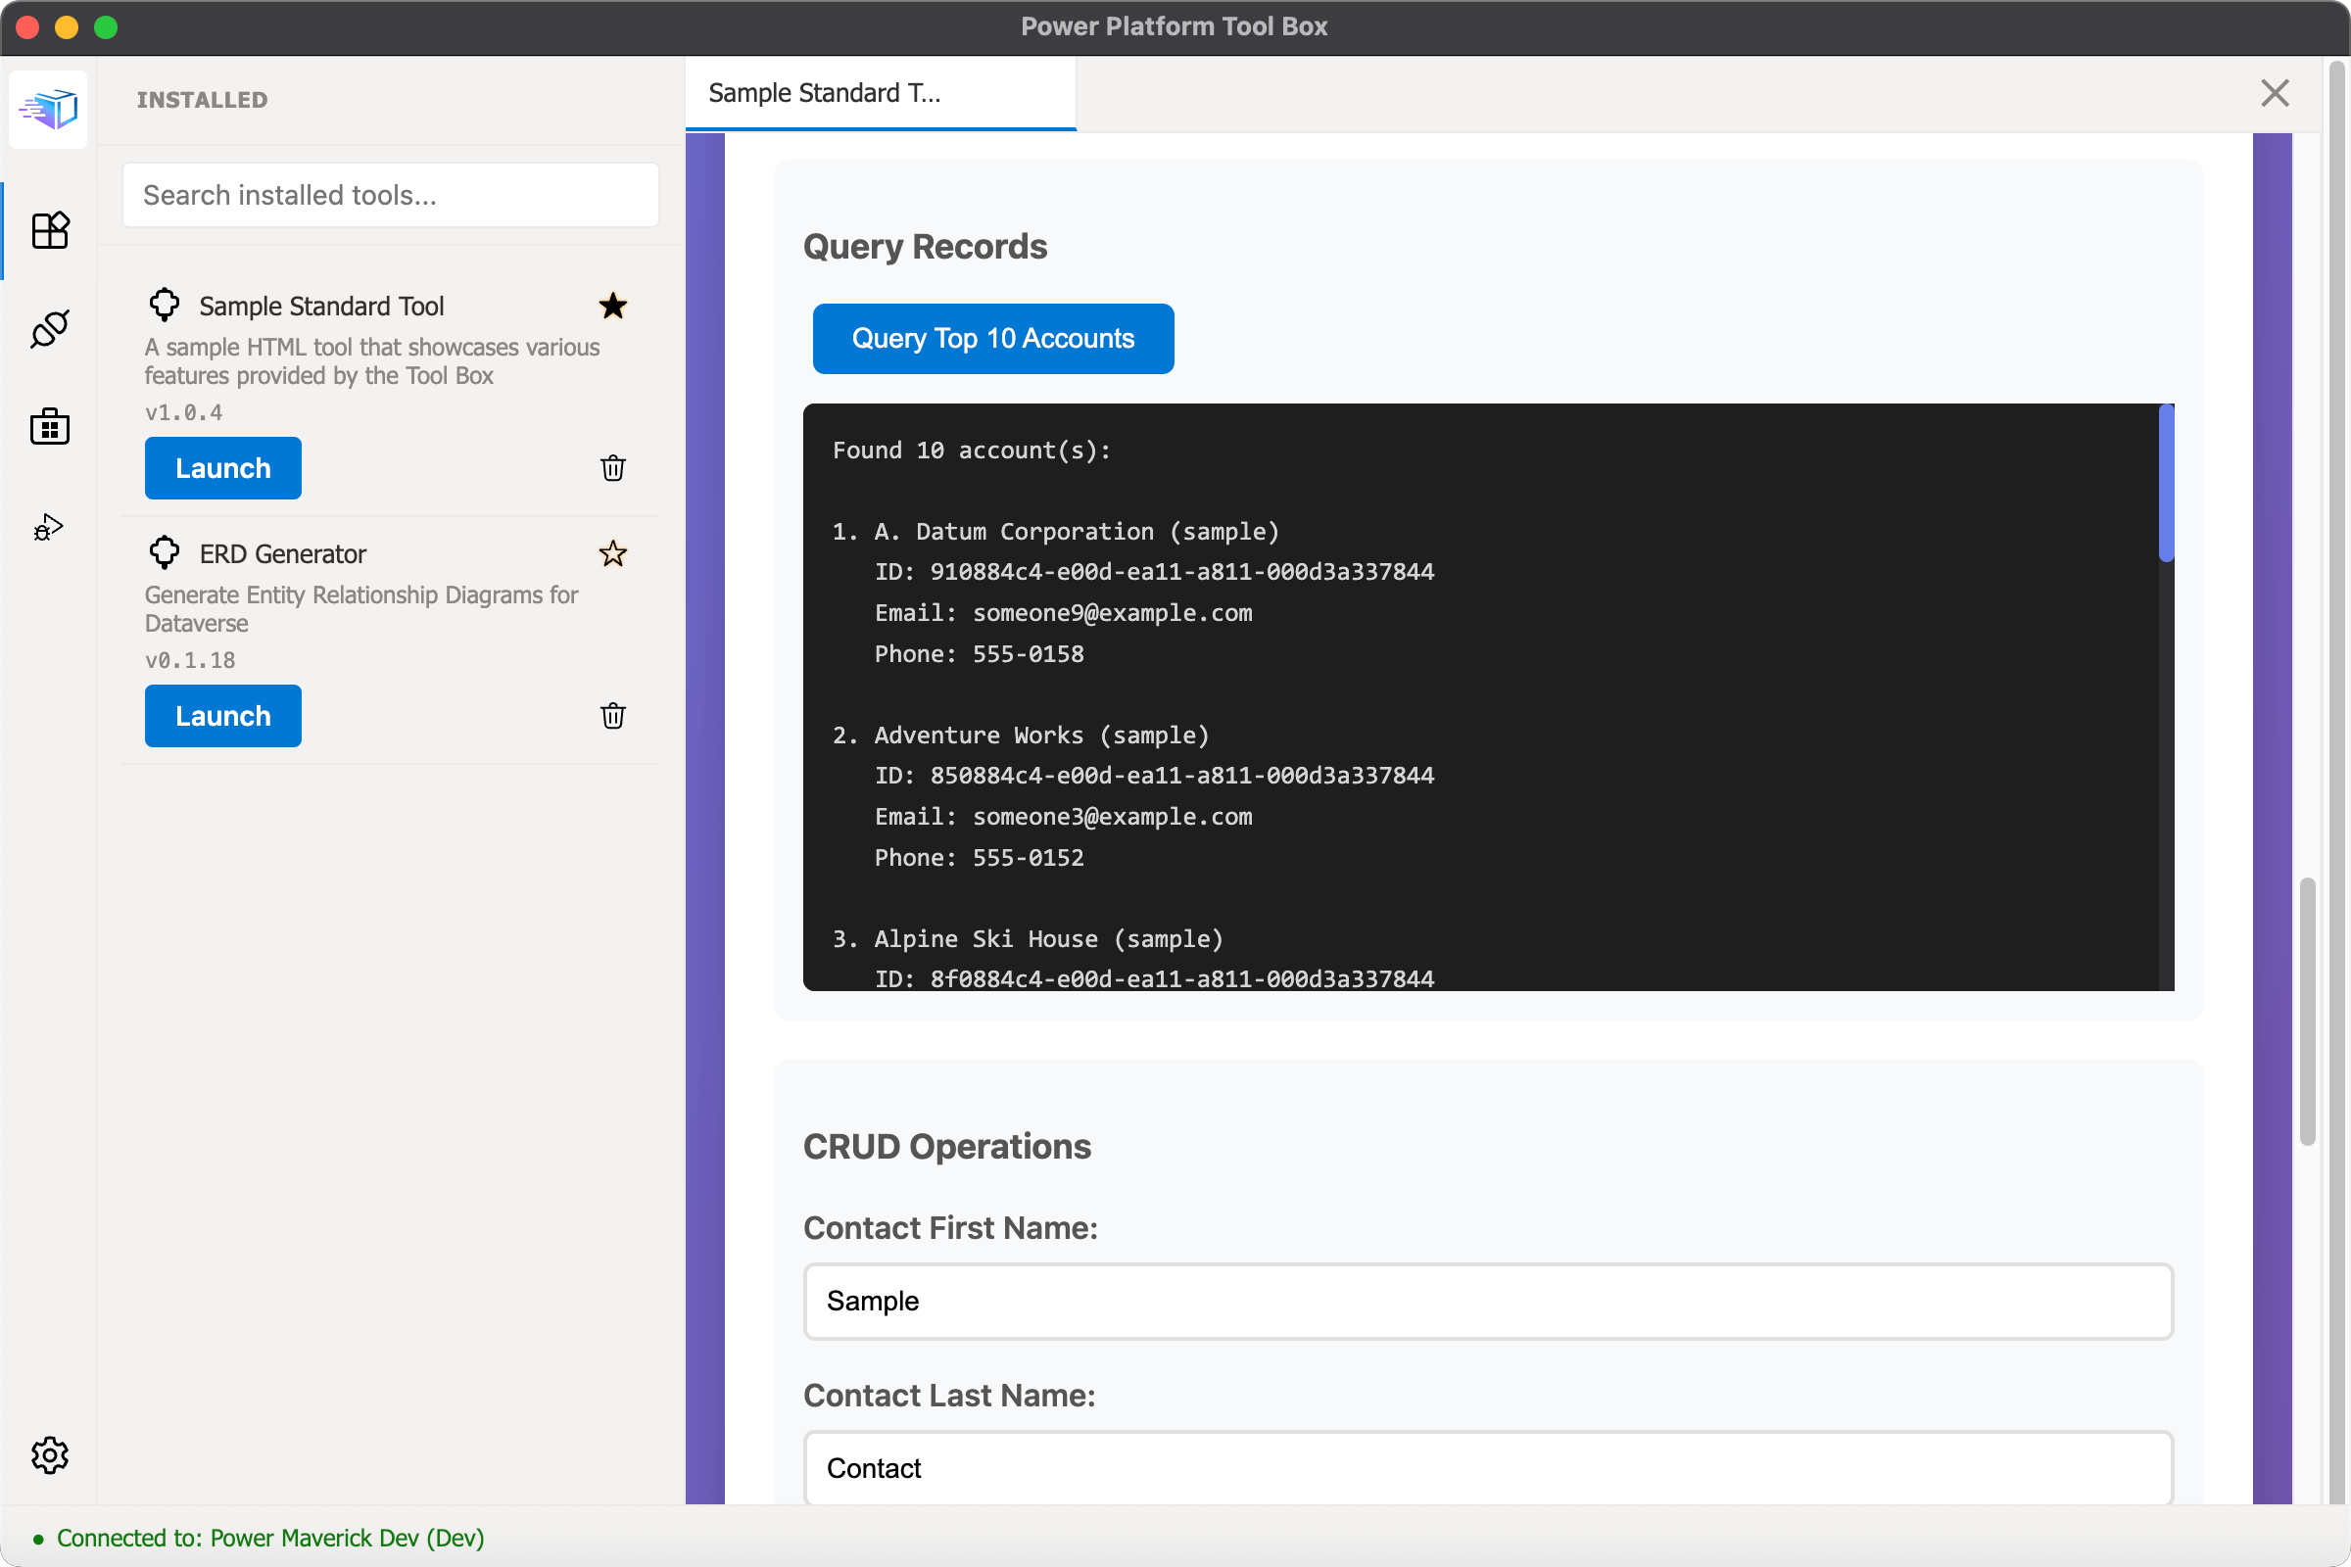This screenshot has width=2351, height=1567.
Task: Click the Contact Last Name field
Action: 1487,1467
